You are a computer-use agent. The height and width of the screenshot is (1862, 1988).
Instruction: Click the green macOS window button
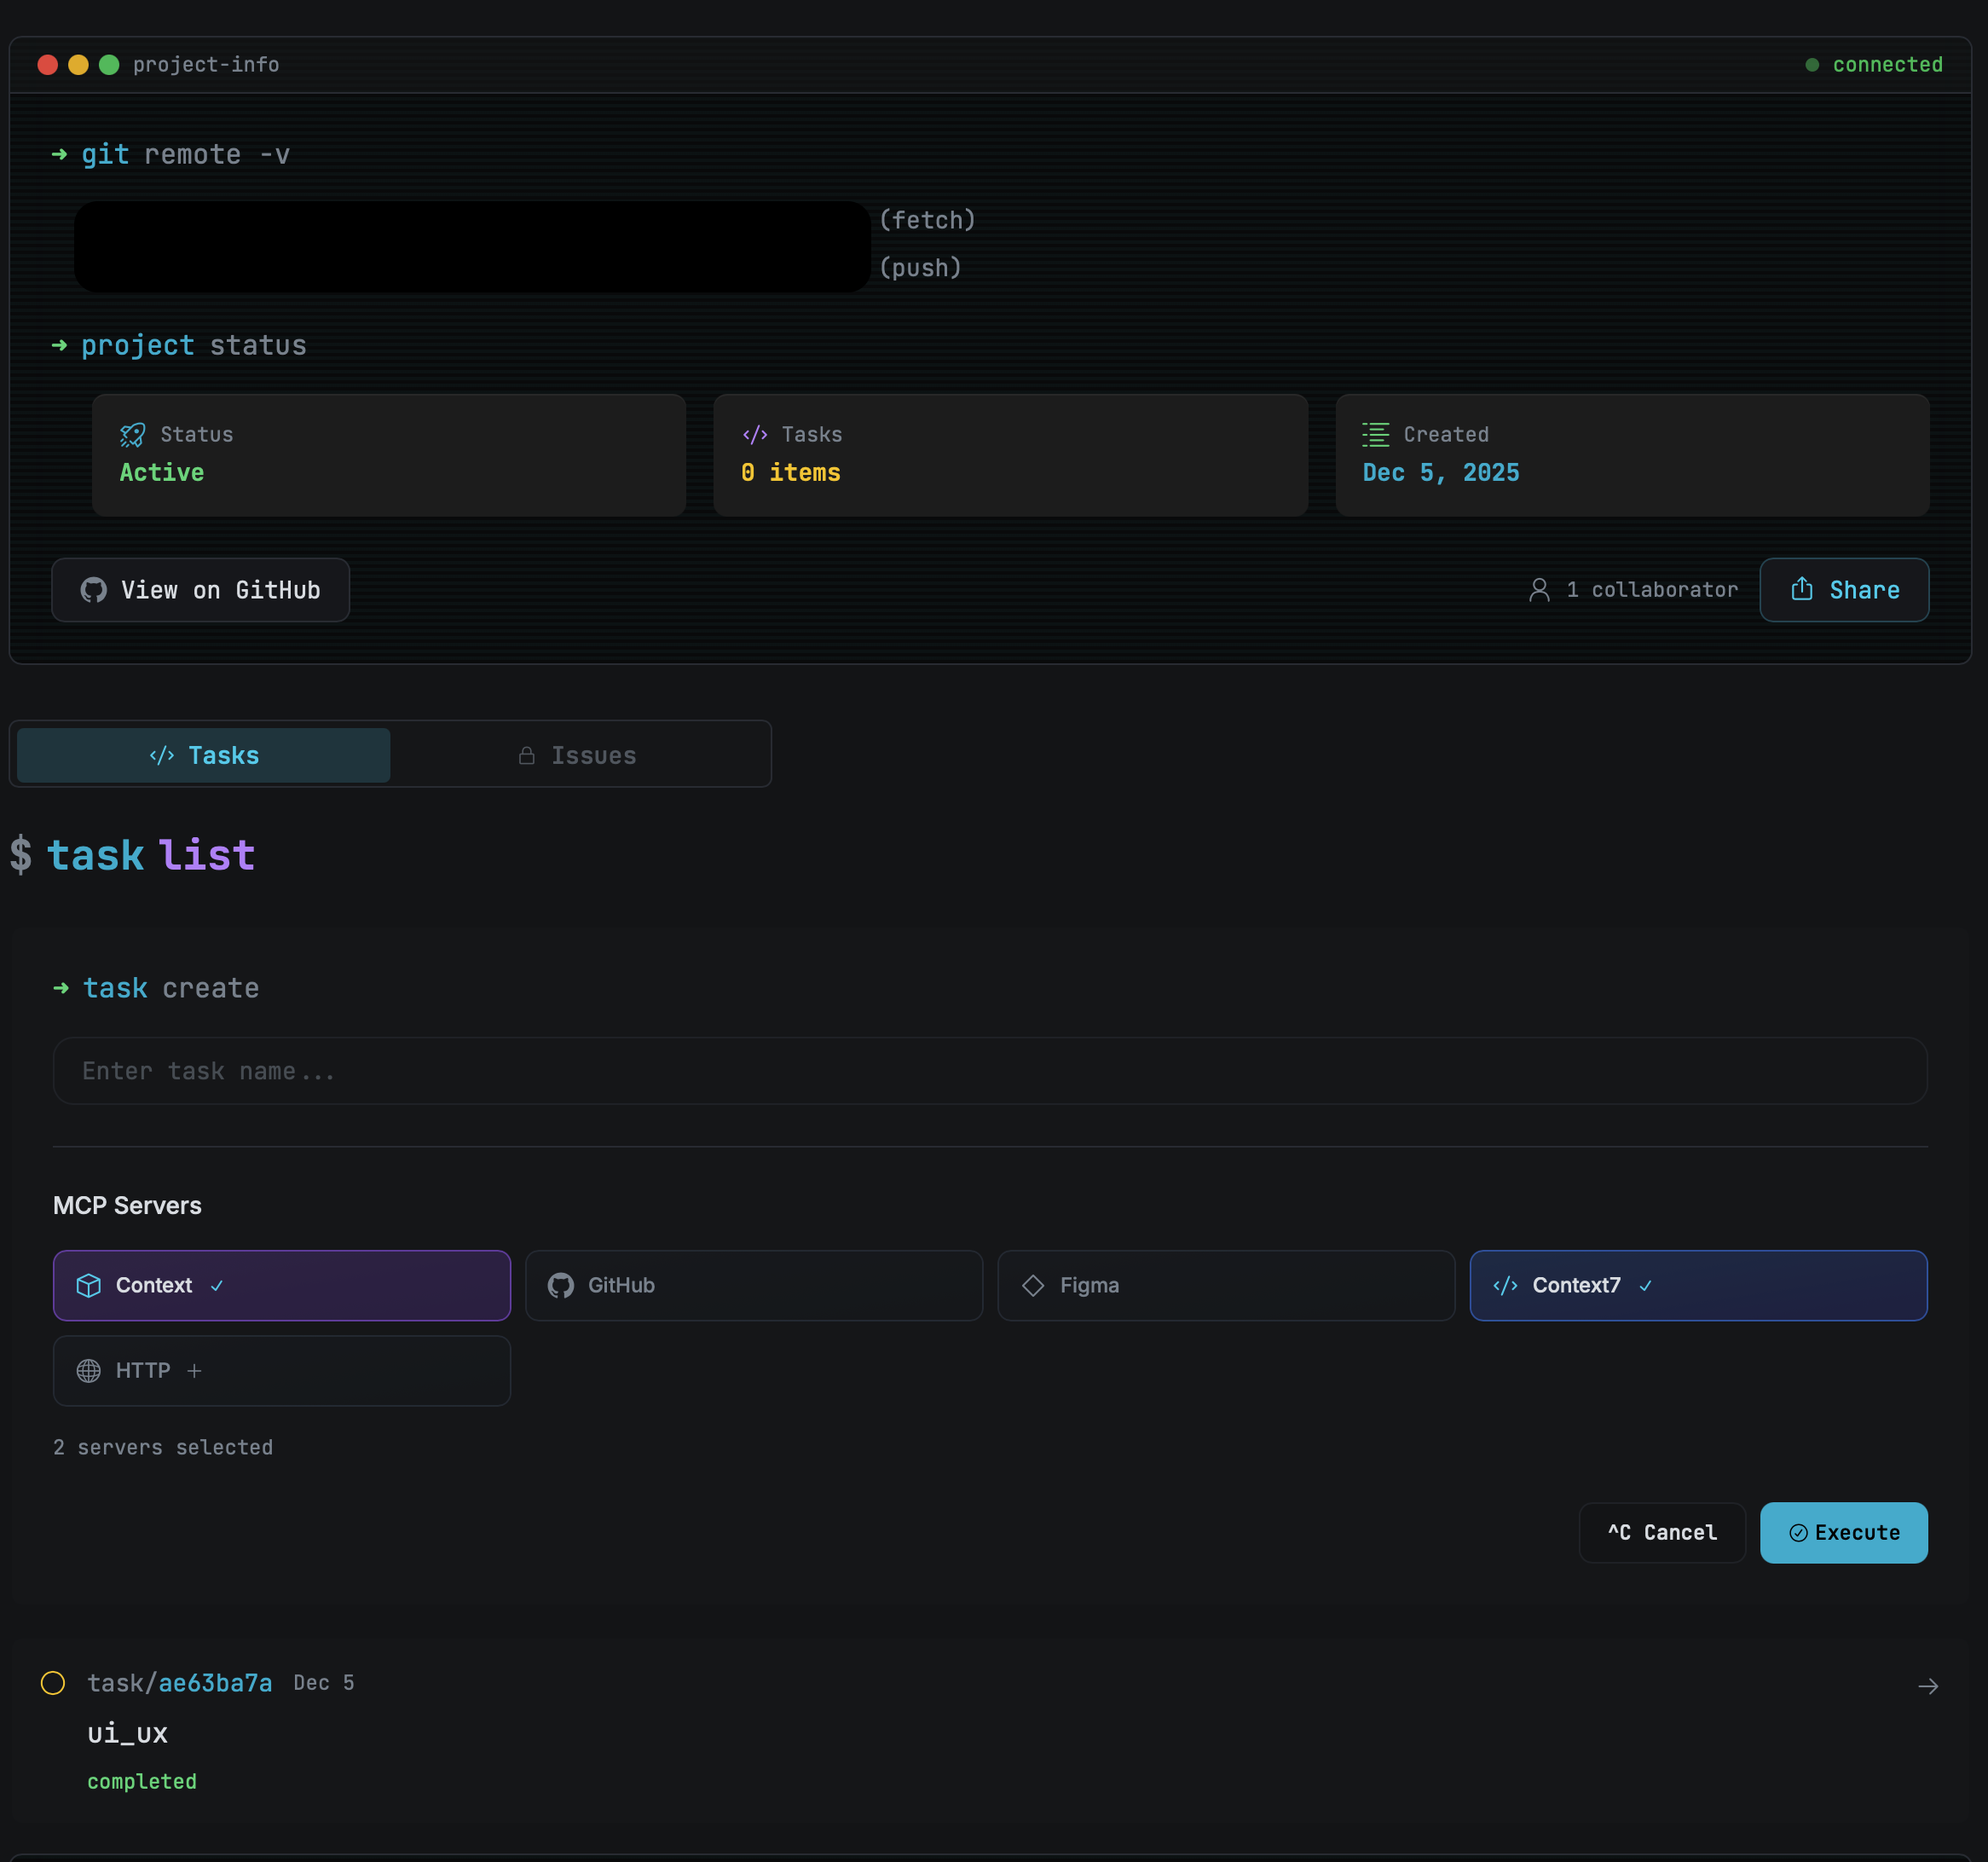[109, 65]
